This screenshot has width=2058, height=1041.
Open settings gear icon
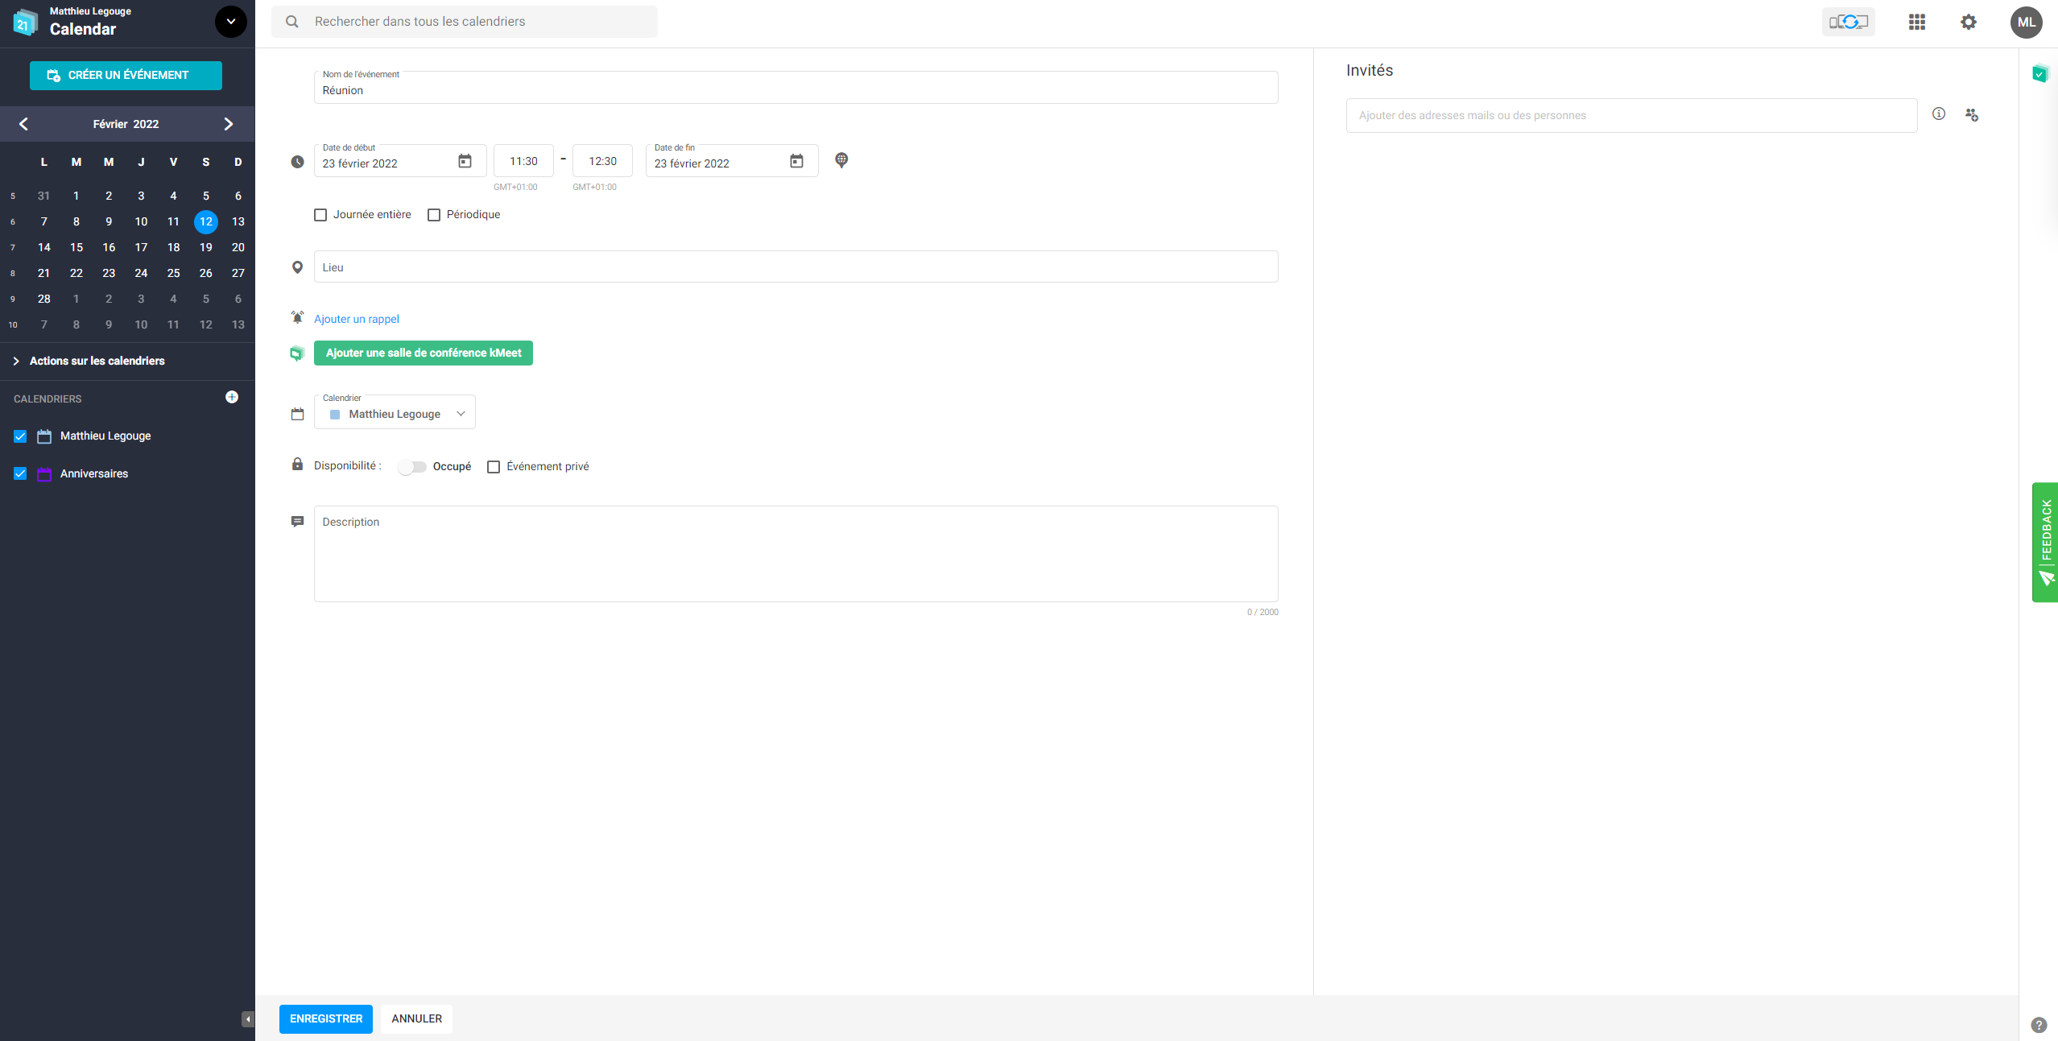(x=1968, y=22)
